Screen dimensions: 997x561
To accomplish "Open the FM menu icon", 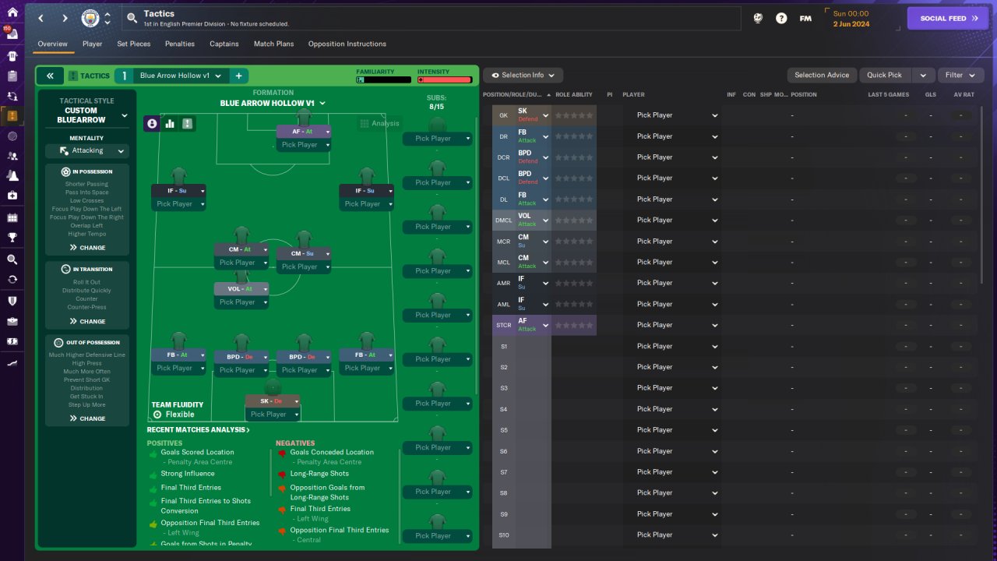I will (x=805, y=18).
